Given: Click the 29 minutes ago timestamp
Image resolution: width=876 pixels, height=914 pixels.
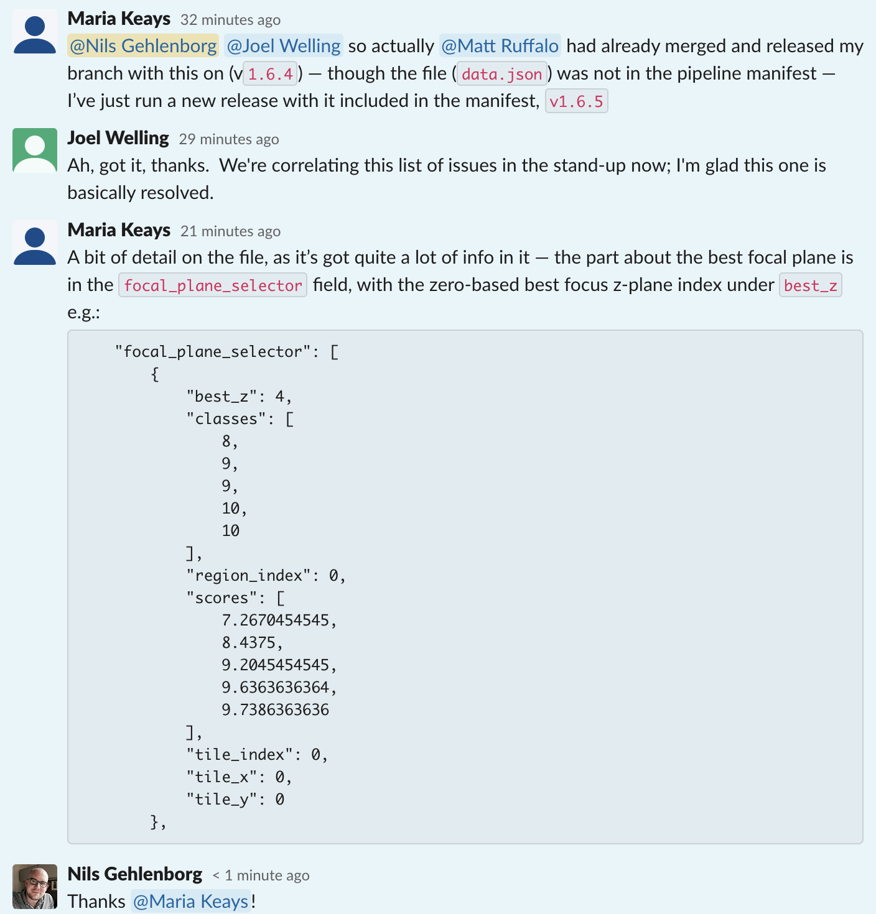Looking at the screenshot, I should click(229, 139).
